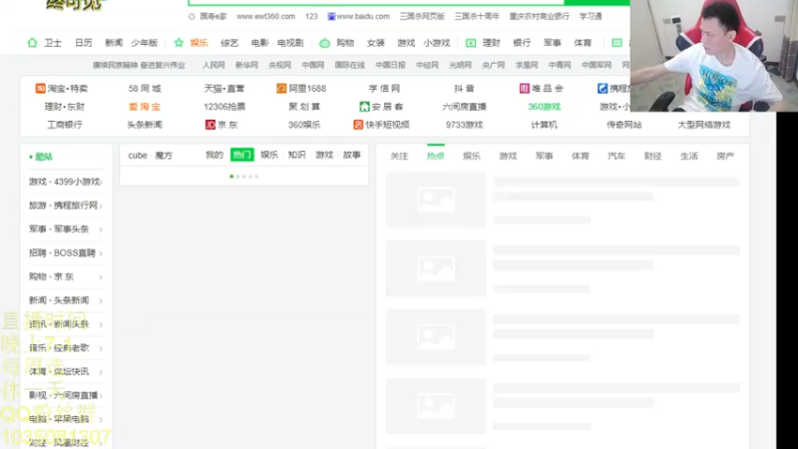Expand the 音乐·经典老歌 row chevron
The height and width of the screenshot is (449, 798).
(101, 348)
